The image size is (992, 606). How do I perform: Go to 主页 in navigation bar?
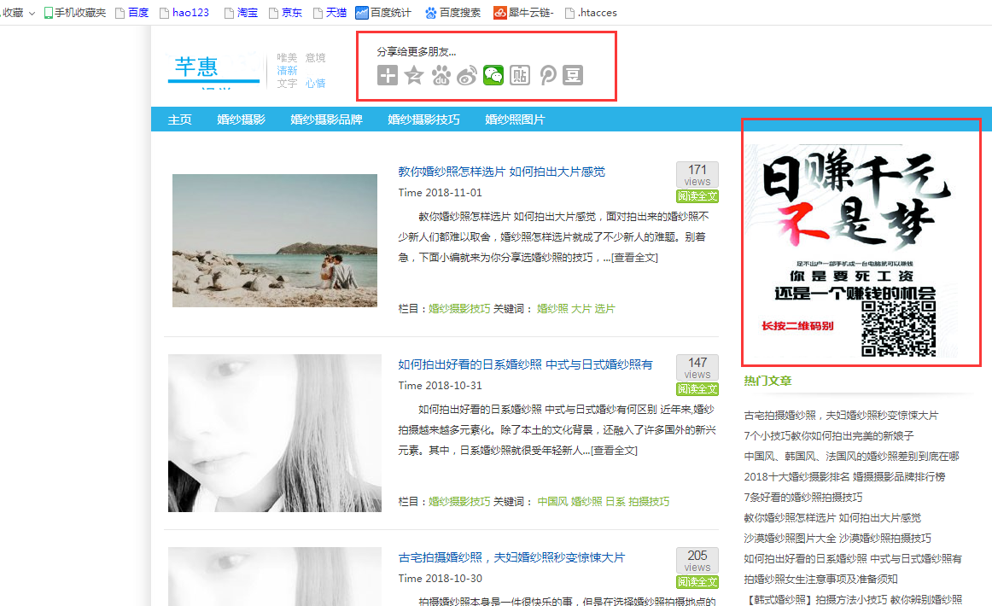click(179, 119)
